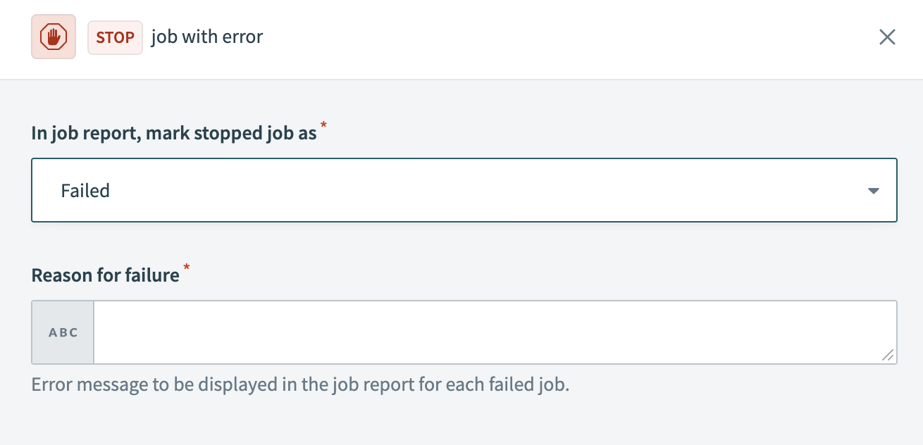Click the STOP action badge
The image size is (923, 445).
click(x=115, y=37)
